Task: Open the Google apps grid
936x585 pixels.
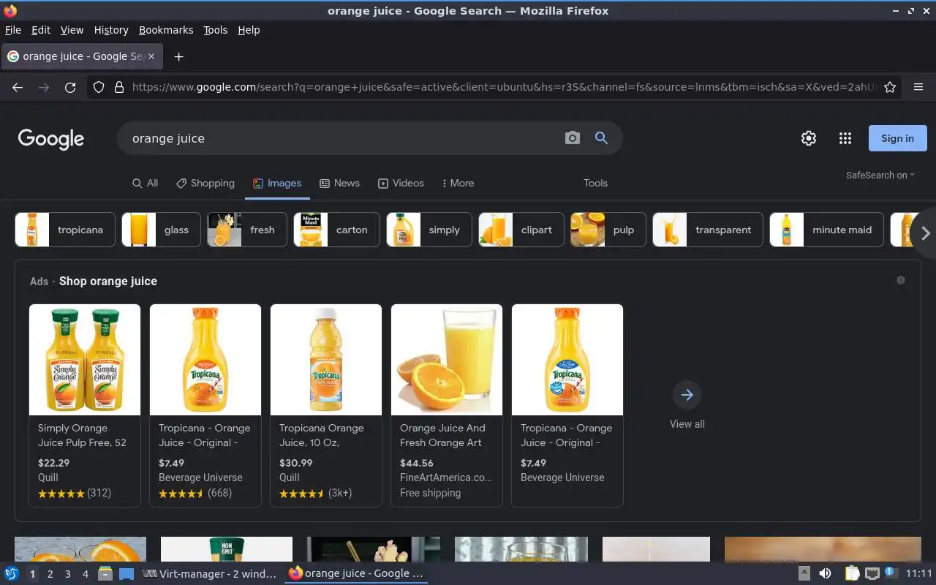Action: tap(845, 138)
